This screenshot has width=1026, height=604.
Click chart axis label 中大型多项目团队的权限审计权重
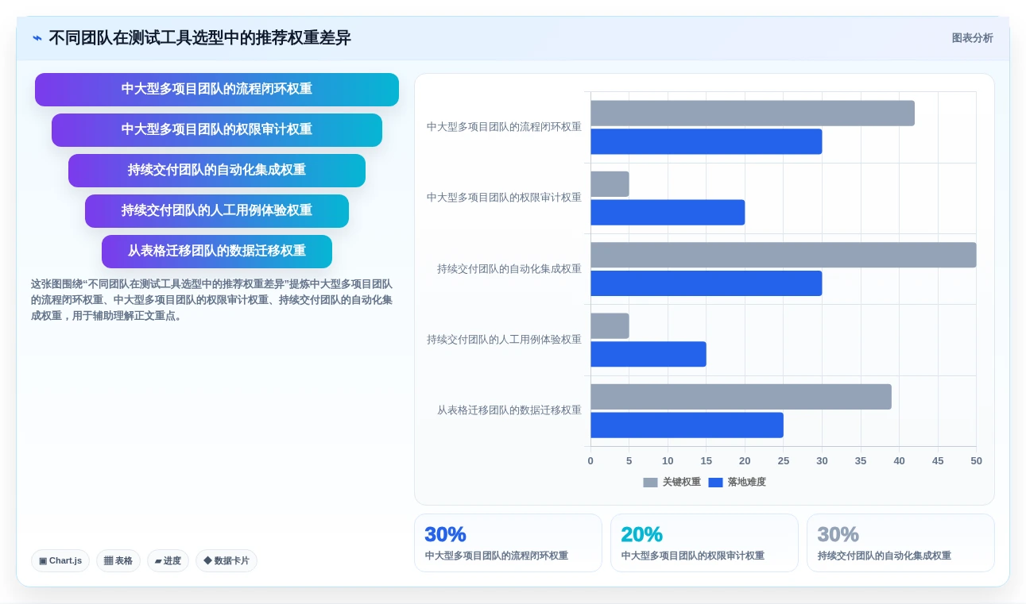pos(504,198)
